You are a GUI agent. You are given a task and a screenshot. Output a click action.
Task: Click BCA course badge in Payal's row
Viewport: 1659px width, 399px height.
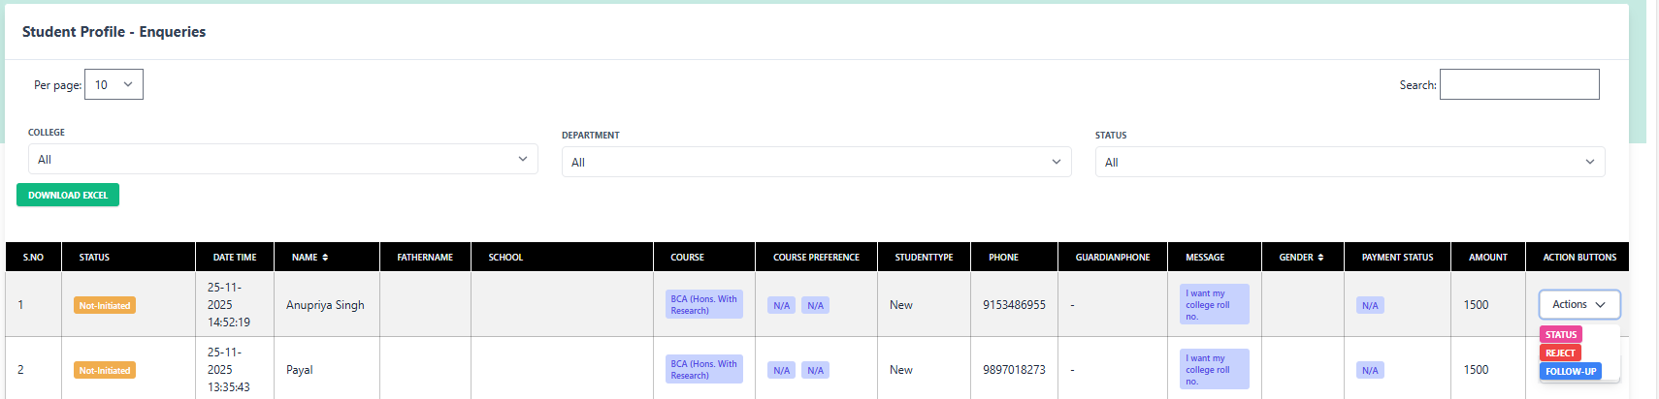[x=704, y=369]
